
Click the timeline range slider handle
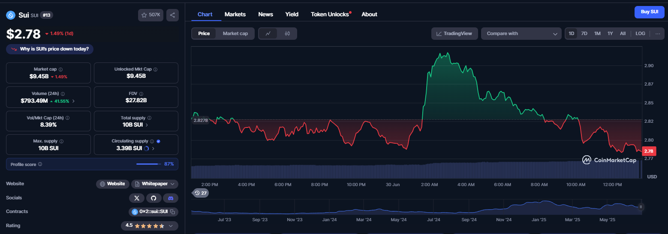click(x=641, y=207)
